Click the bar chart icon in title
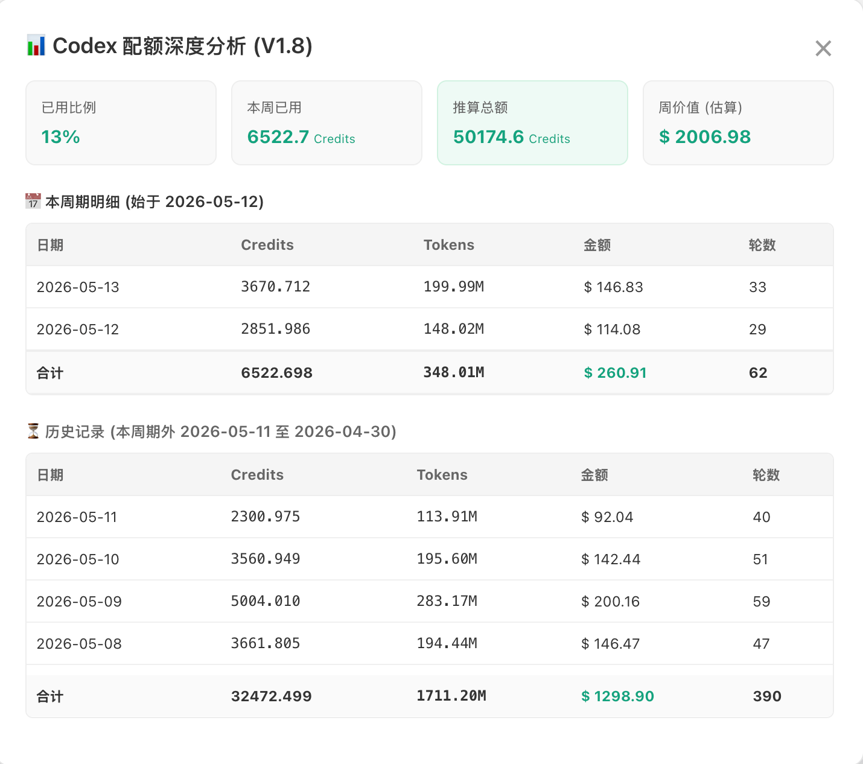Viewport: 863px width, 764px height. [36, 46]
